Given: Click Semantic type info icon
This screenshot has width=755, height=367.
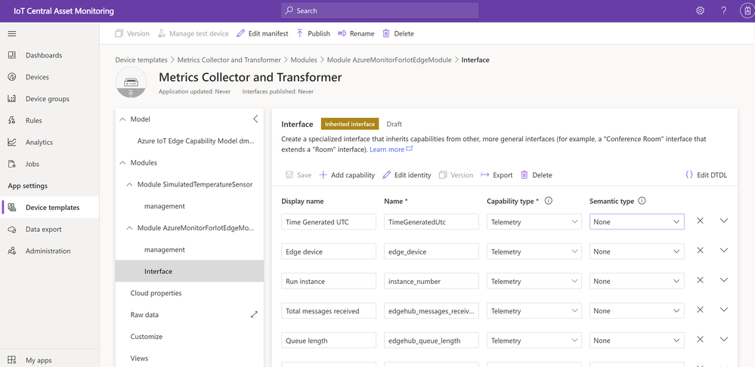Looking at the screenshot, I should (642, 201).
